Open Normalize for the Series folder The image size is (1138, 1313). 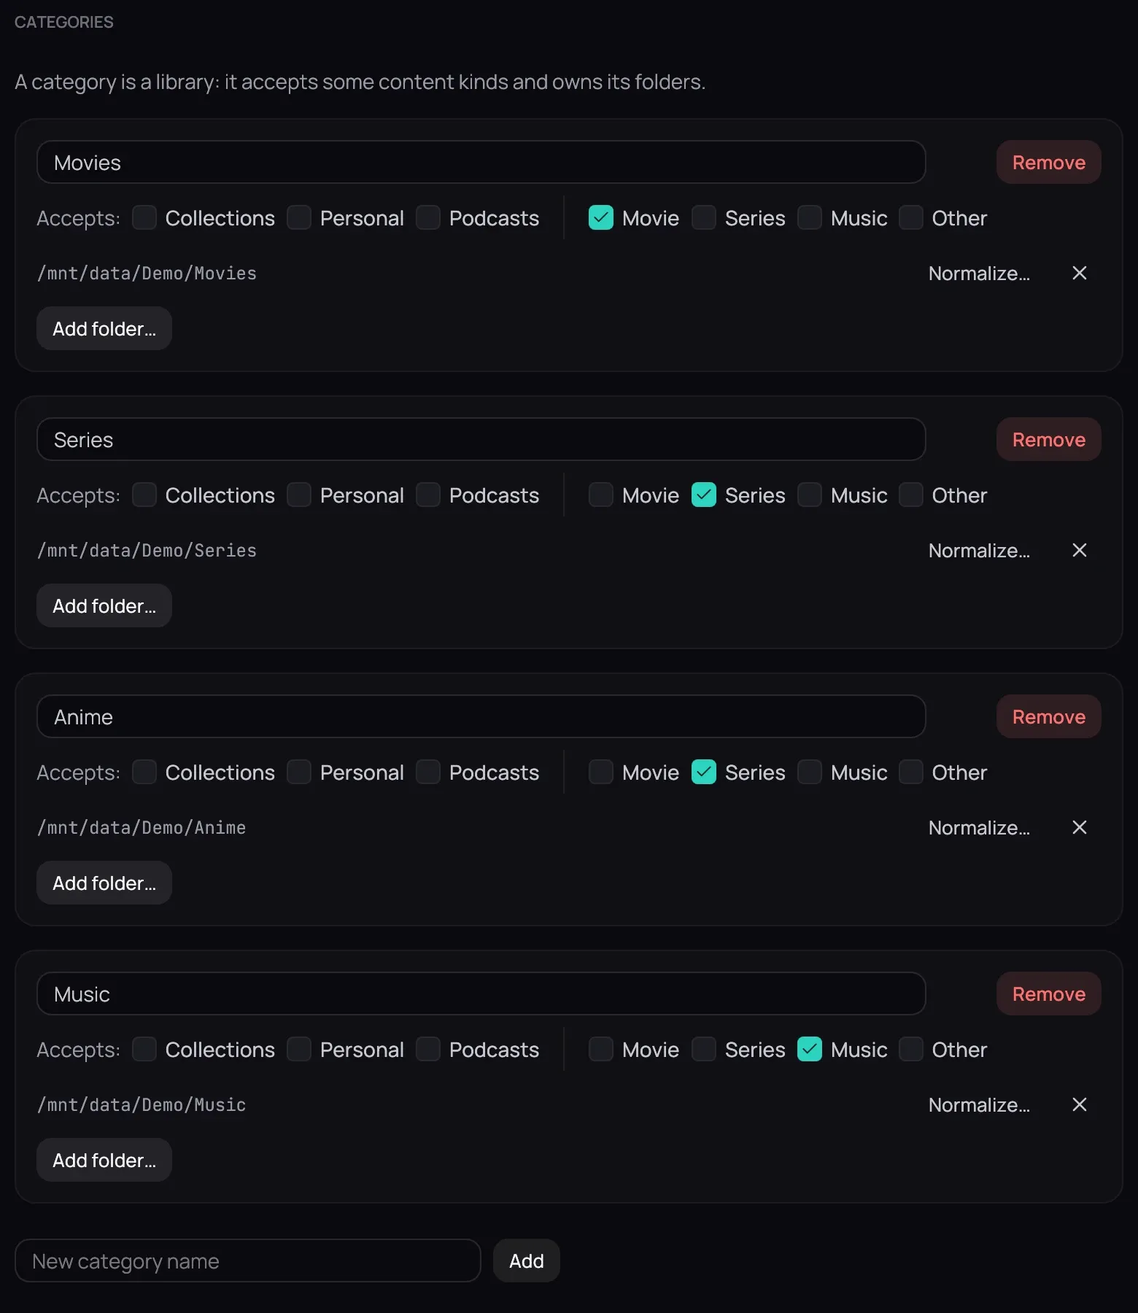point(979,550)
